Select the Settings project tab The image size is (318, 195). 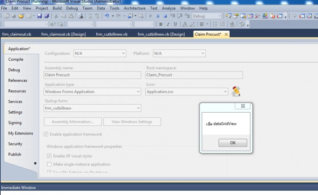[x=15, y=112]
